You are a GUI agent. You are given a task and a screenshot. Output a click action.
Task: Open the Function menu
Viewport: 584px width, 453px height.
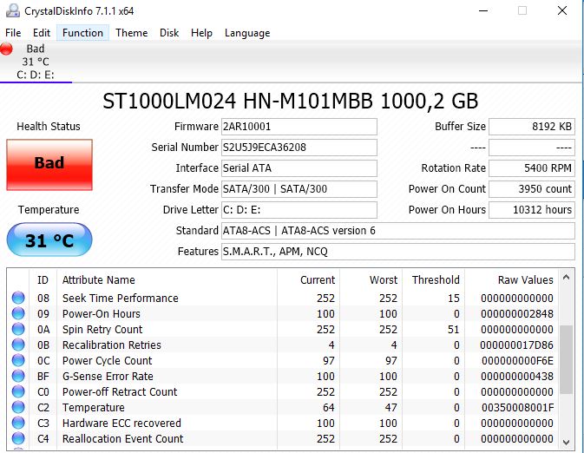coord(82,33)
